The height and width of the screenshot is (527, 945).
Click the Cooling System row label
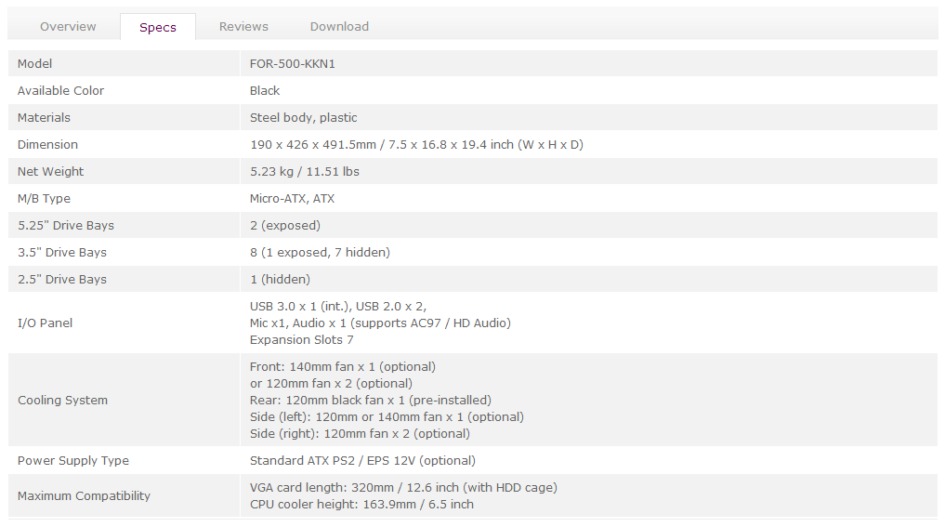[x=62, y=401]
